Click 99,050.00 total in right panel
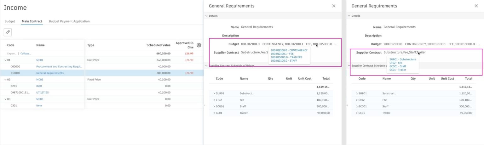 (x=466, y=113)
